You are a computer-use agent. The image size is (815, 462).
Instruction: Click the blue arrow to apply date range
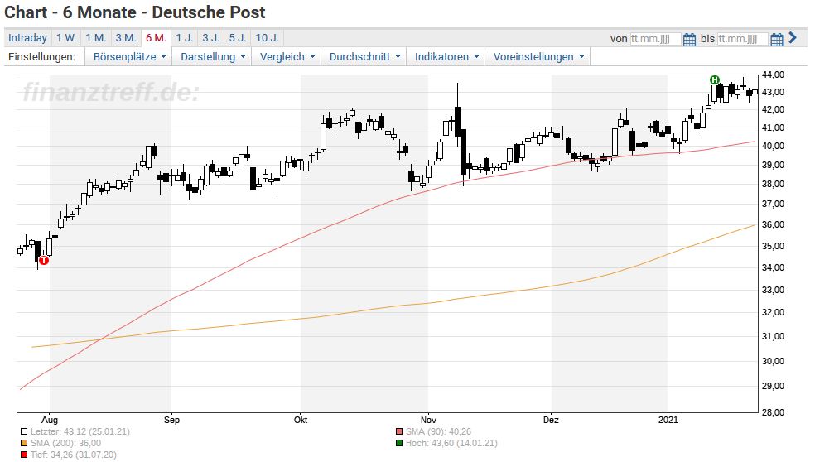[x=793, y=37]
